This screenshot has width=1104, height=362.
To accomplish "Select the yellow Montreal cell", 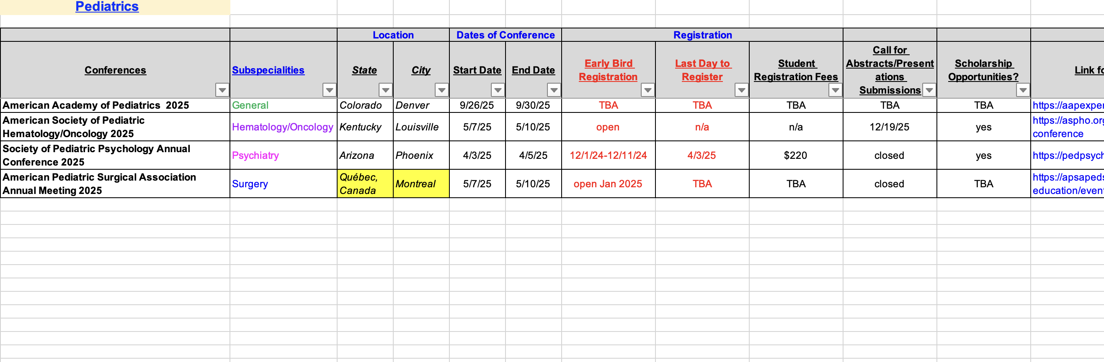I will tap(421, 184).
